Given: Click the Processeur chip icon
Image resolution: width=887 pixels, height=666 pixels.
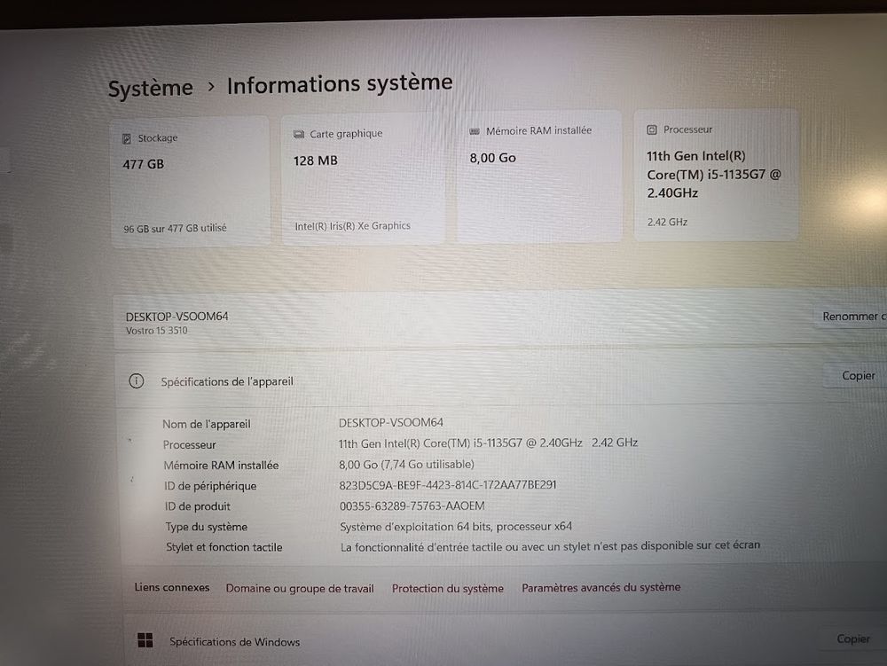Looking at the screenshot, I should pos(652,129).
